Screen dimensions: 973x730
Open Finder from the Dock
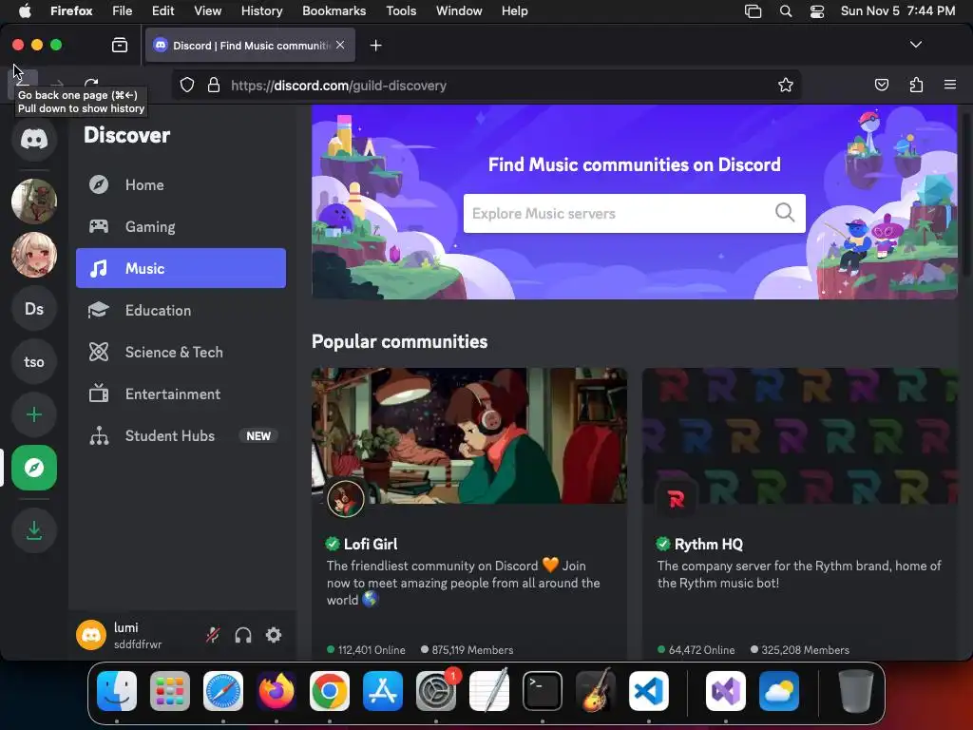117,691
